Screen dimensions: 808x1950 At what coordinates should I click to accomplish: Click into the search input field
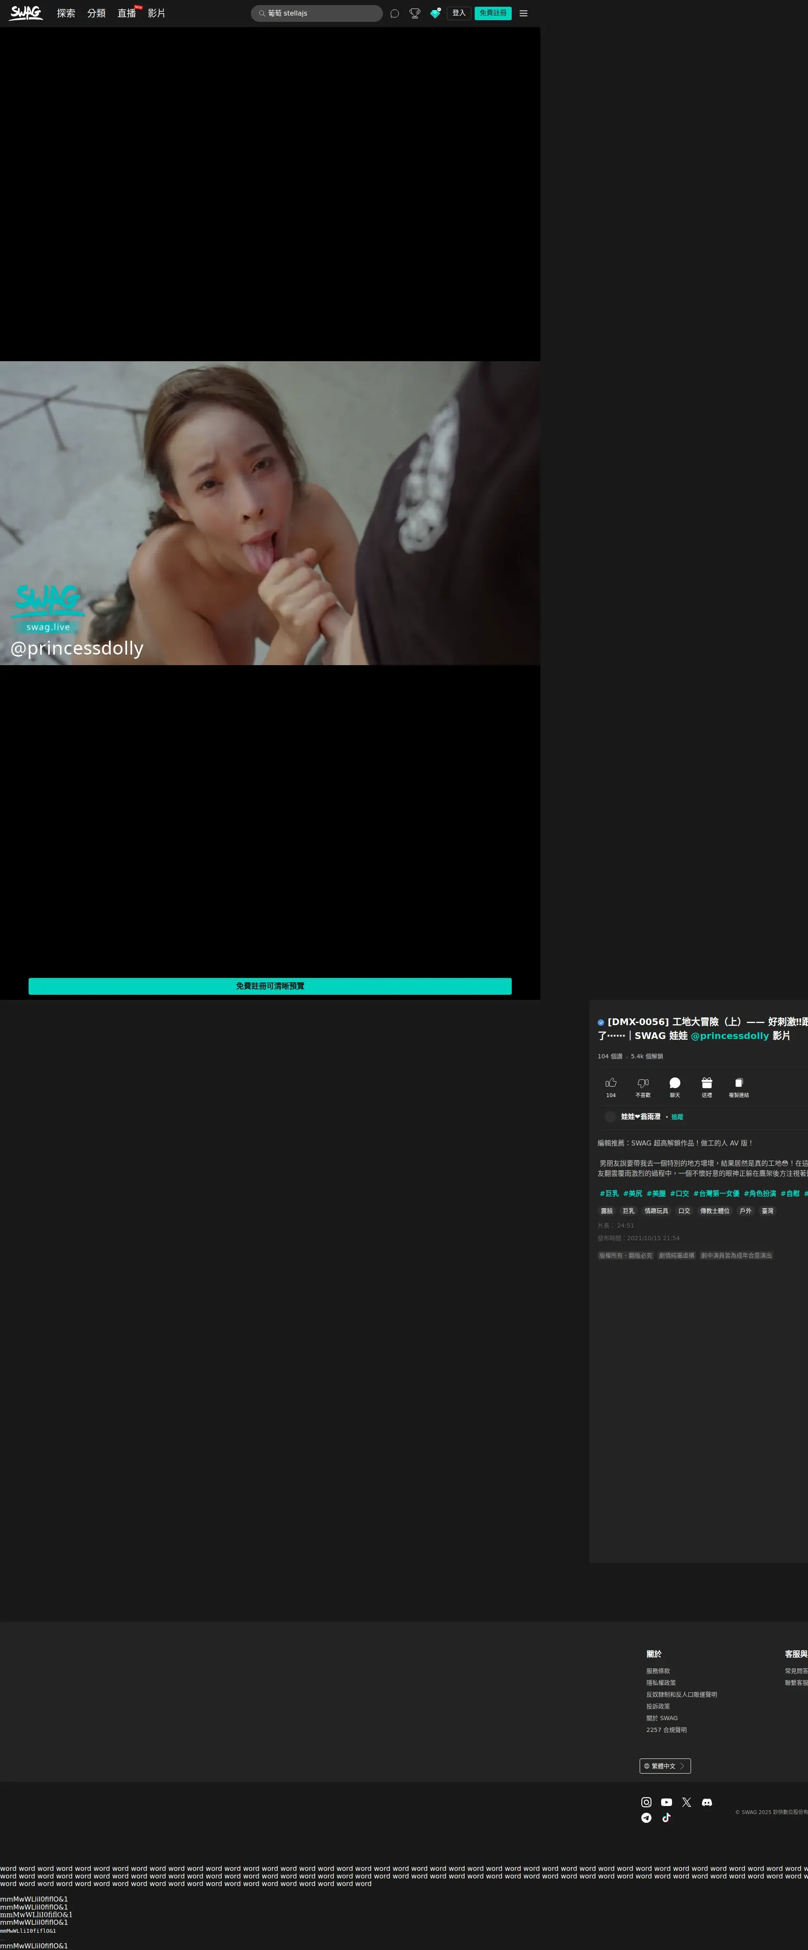click(322, 13)
